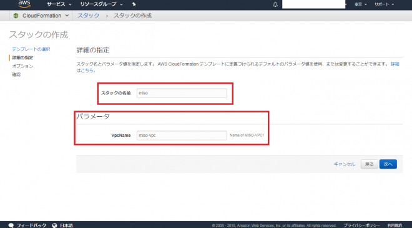412x228 pixels.
Task: Expand the サービス dropdown menu
Action: coord(59,4)
